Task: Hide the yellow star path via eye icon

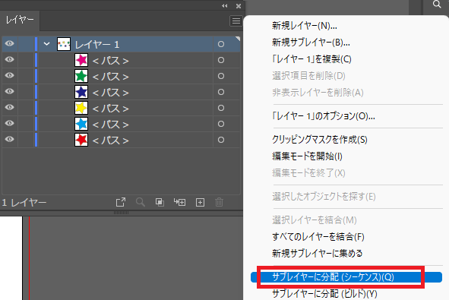Action: tap(9, 107)
